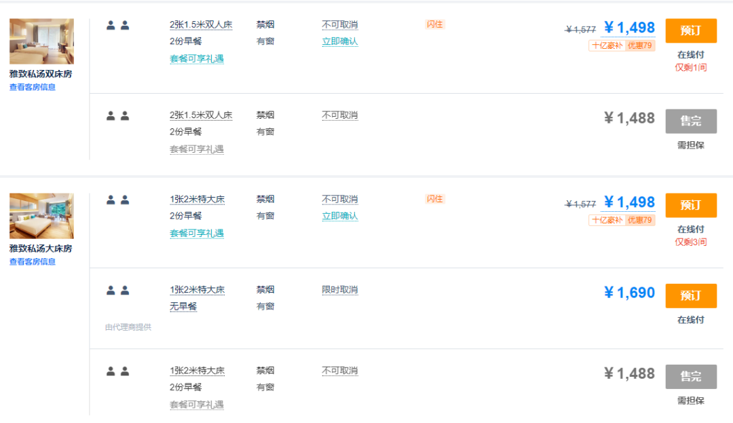Book the twin room at ¥1,498
Viewport: 733px width, 423px height.
point(691,31)
